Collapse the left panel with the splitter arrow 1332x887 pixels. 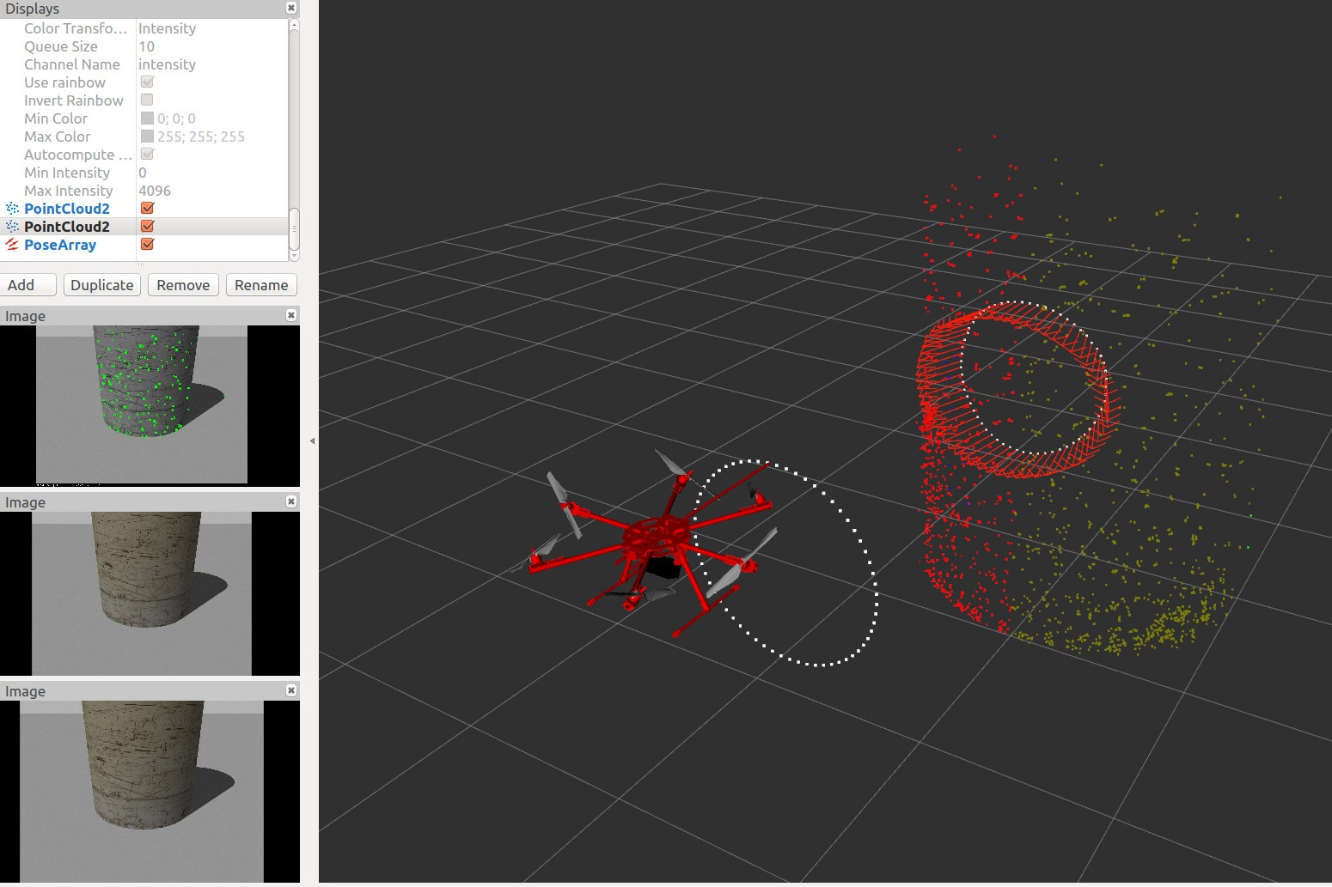coord(312,440)
